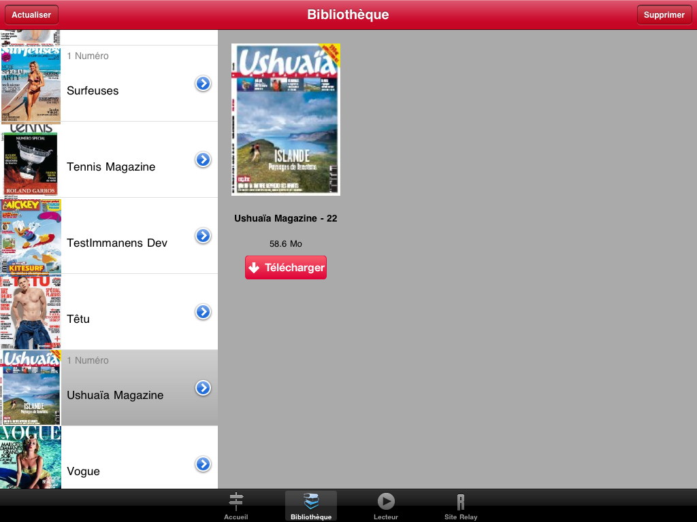Select the Têtu cover thumbnail
The width and height of the screenshot is (697, 522).
31,312
